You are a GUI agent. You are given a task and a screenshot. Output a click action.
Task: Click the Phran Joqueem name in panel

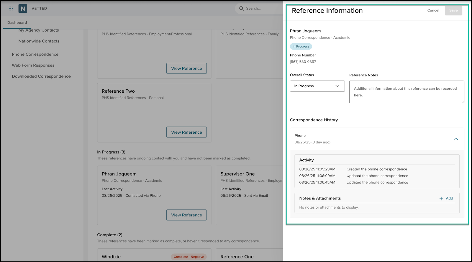point(305,31)
